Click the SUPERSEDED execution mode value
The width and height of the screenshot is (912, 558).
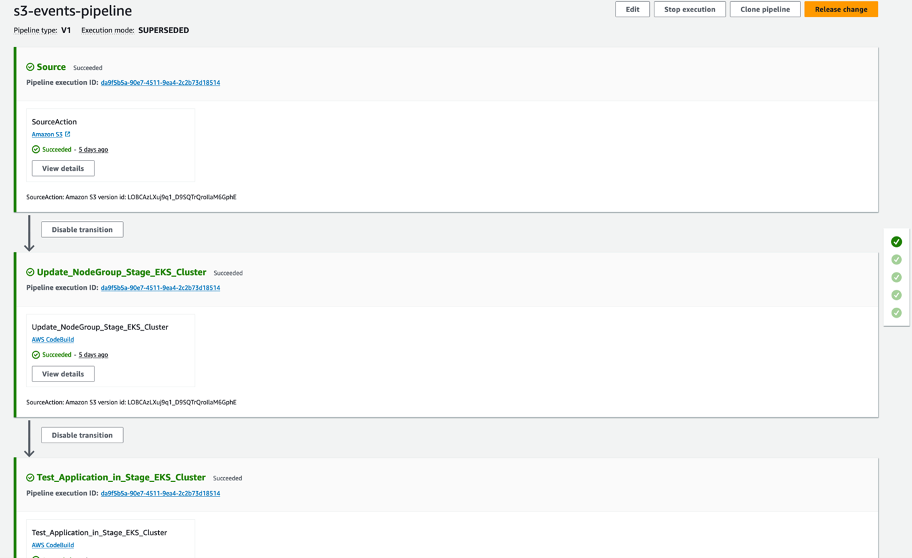163,30
